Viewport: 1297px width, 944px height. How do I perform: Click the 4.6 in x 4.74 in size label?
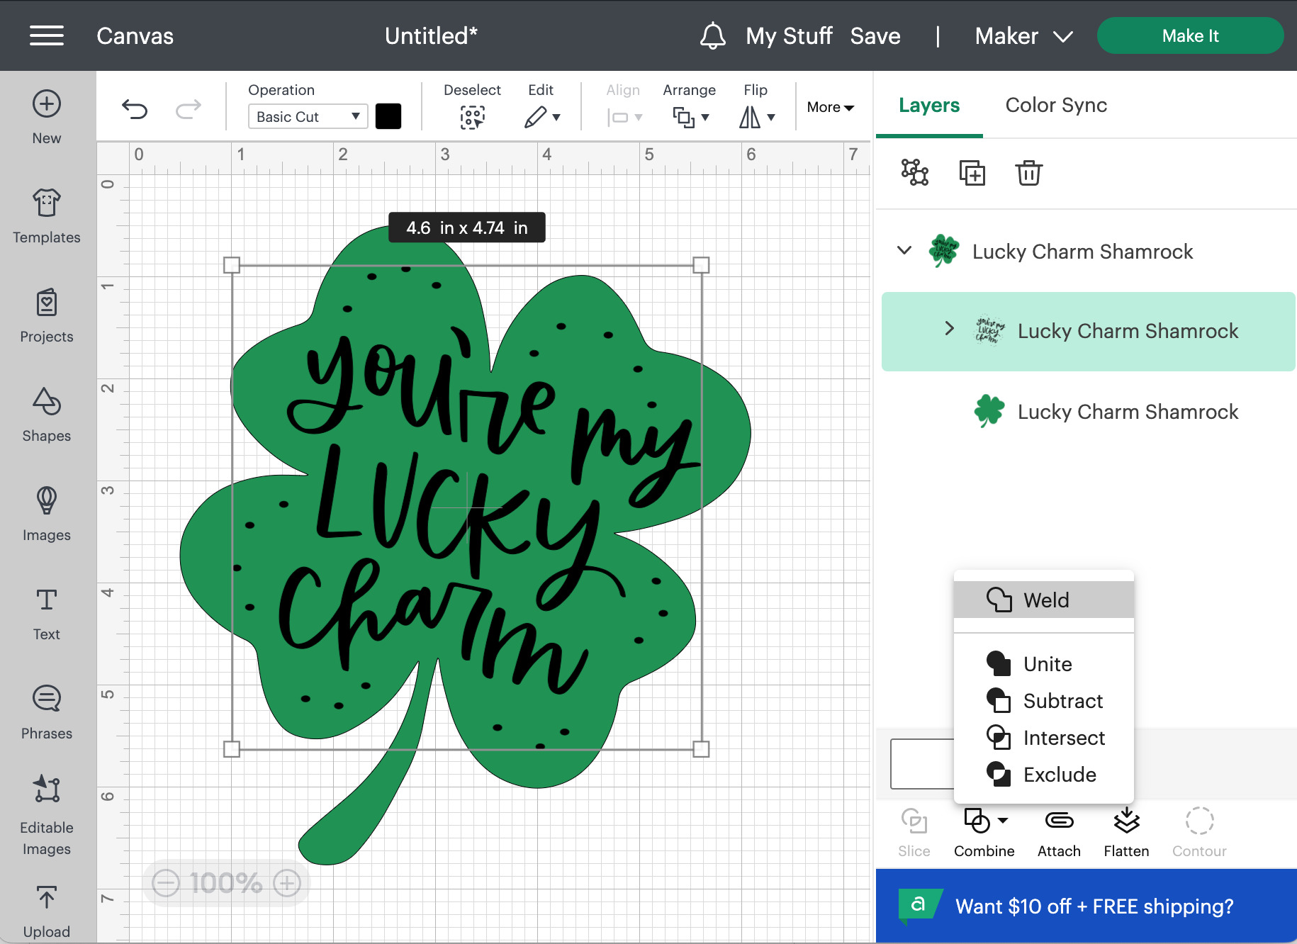coord(467,227)
